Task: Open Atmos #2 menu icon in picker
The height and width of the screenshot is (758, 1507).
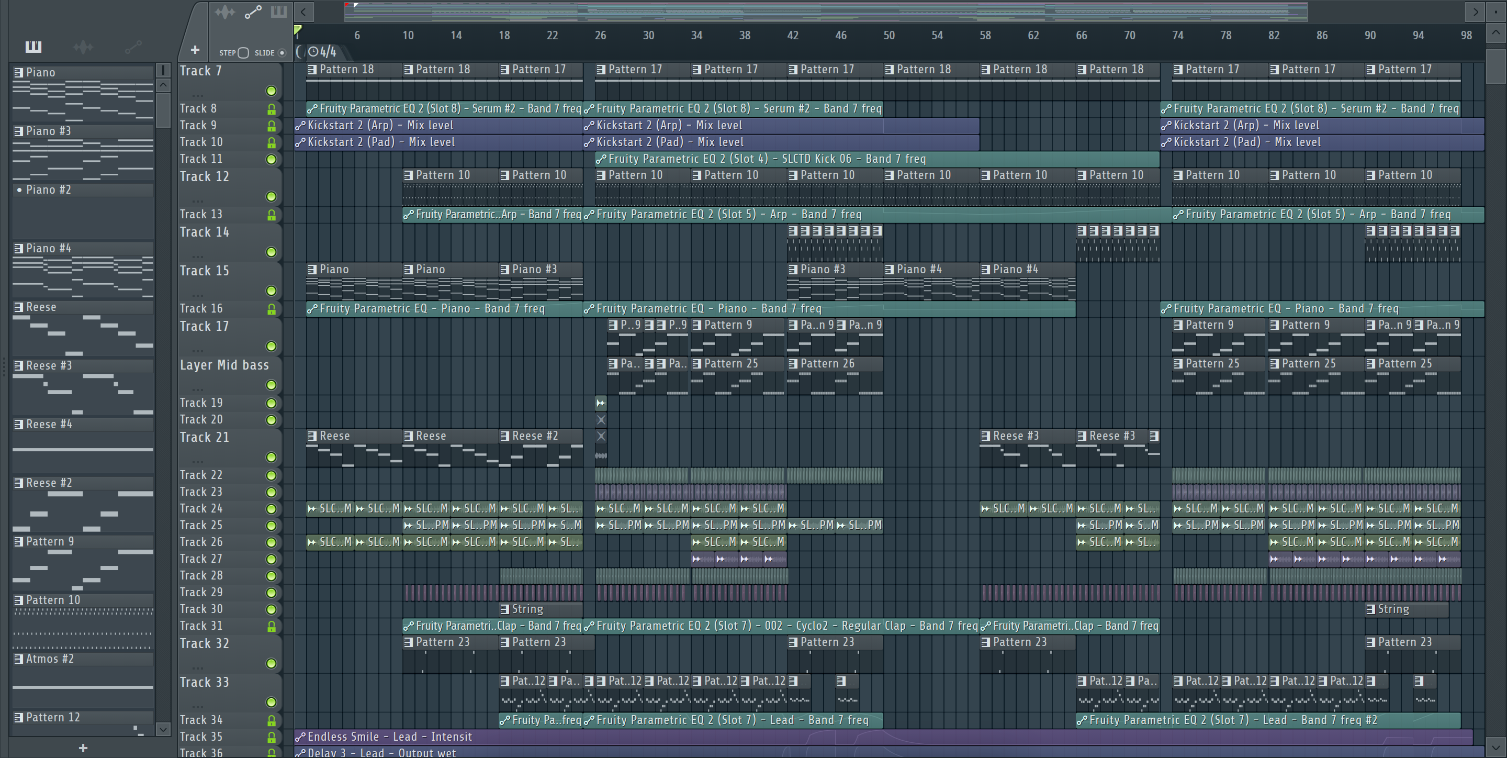Action: coord(19,659)
